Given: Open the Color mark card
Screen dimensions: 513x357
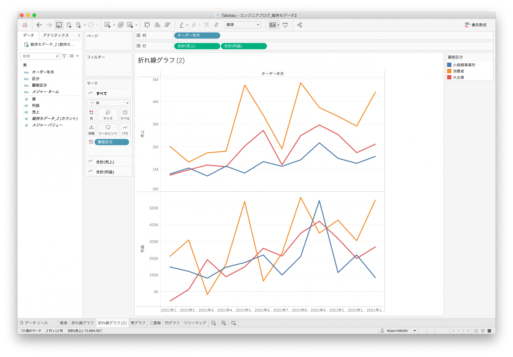Looking at the screenshot, I should [x=91, y=115].
